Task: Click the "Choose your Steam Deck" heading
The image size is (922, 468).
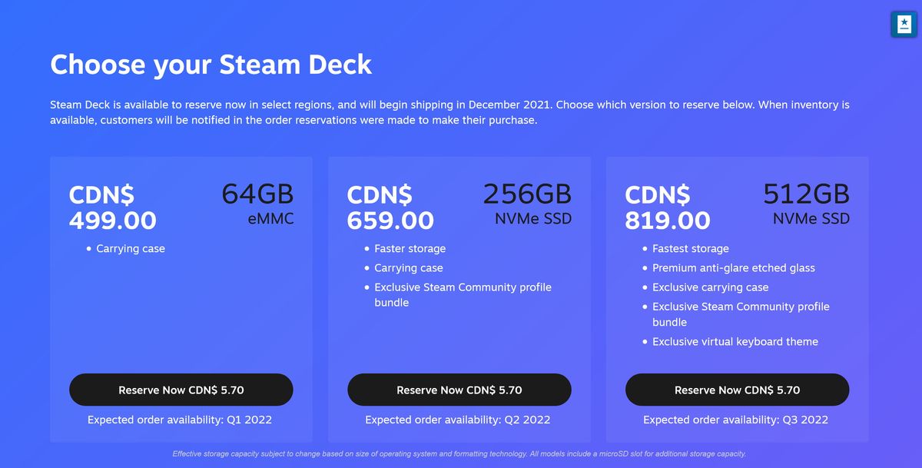Action: (x=211, y=64)
